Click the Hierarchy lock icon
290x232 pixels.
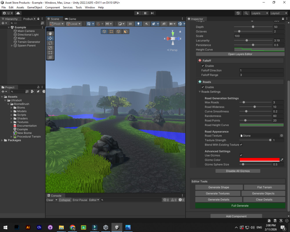[38, 19]
